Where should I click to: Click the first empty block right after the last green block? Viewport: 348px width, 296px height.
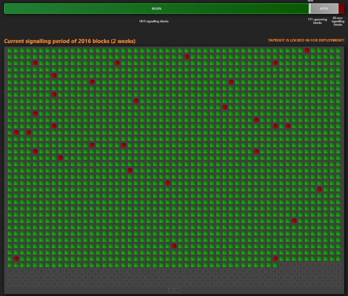pyautogui.click(x=282, y=265)
